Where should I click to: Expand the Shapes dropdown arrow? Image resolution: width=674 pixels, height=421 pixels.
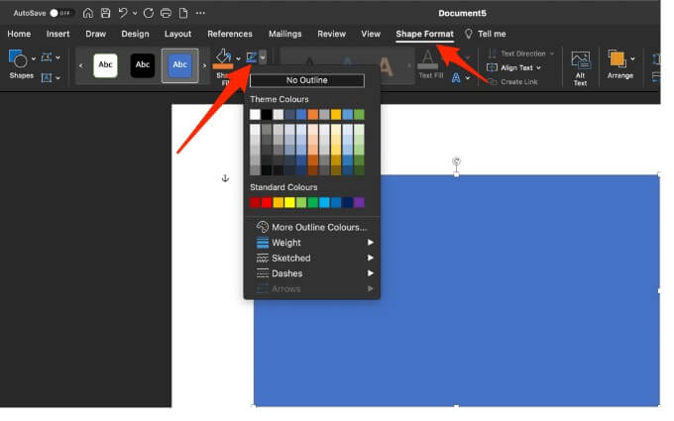tap(34, 58)
